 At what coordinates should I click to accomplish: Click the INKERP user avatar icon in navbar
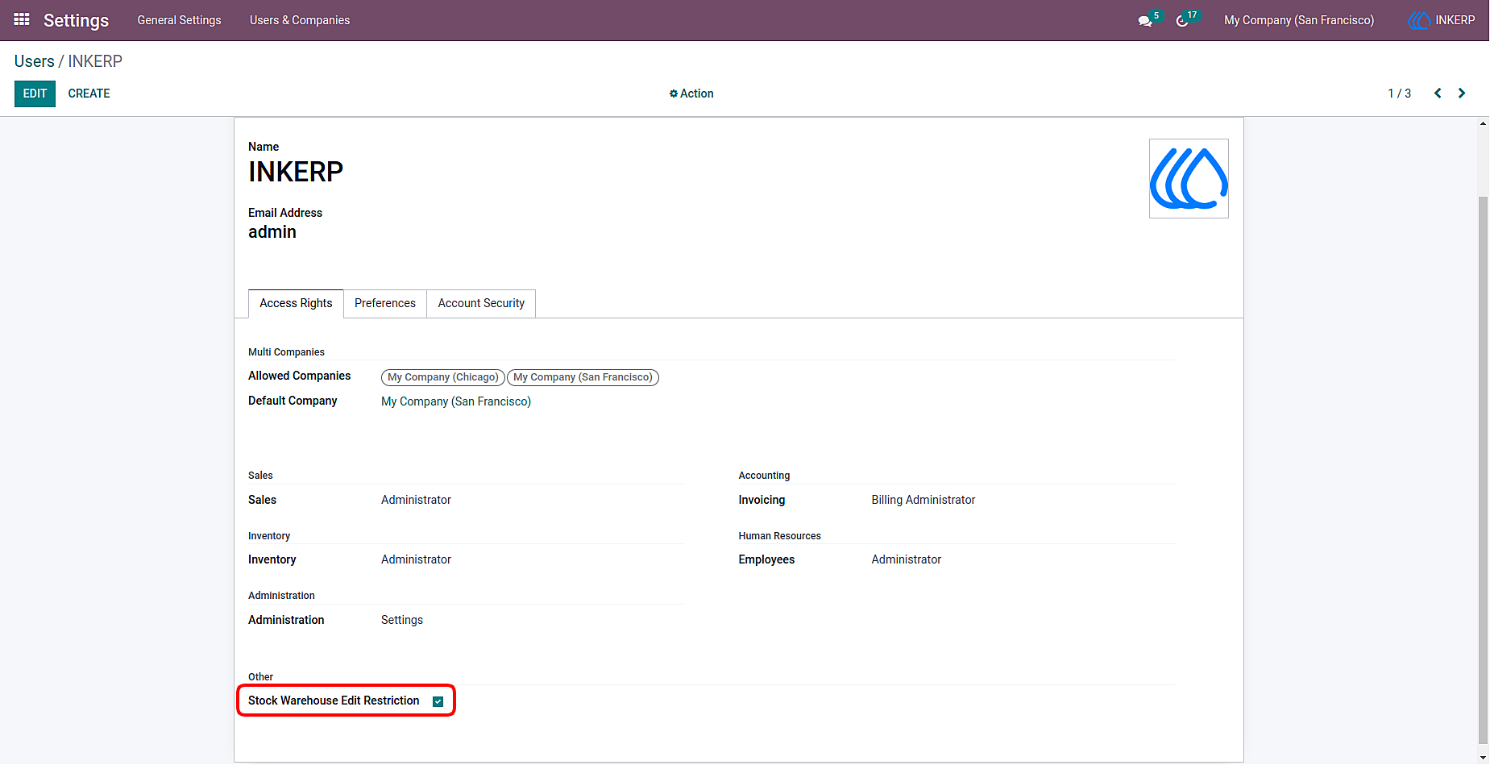click(1419, 20)
